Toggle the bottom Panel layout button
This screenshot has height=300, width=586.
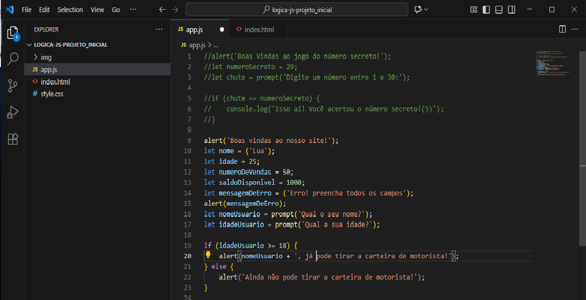coord(499,10)
